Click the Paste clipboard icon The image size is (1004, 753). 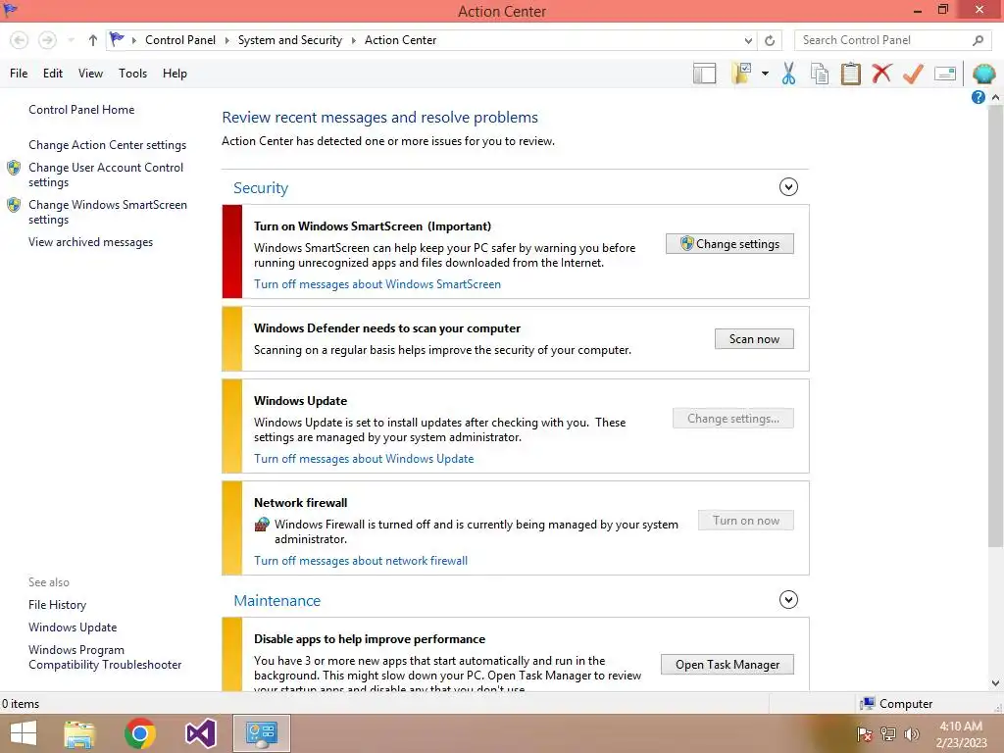(850, 74)
